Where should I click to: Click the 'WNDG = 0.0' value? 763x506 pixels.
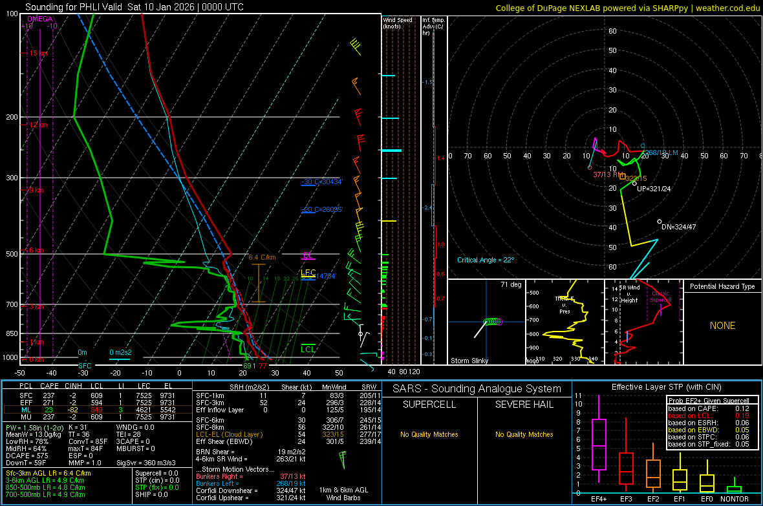point(135,428)
